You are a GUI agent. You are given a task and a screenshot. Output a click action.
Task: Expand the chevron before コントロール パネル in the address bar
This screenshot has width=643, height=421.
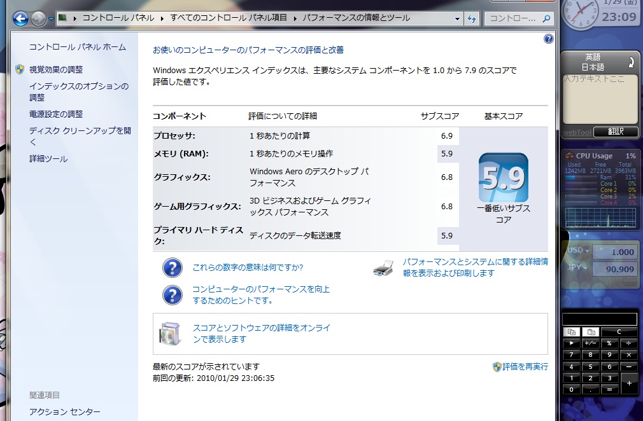[x=74, y=18]
